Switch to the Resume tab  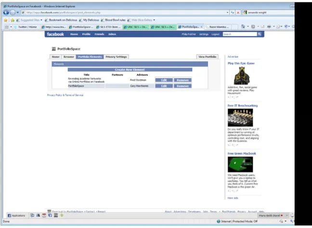[69, 57]
